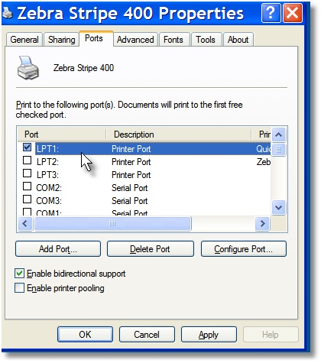Viewport: 321px width, 363px height.
Task: Click the Delete Port button
Action: click(150, 249)
